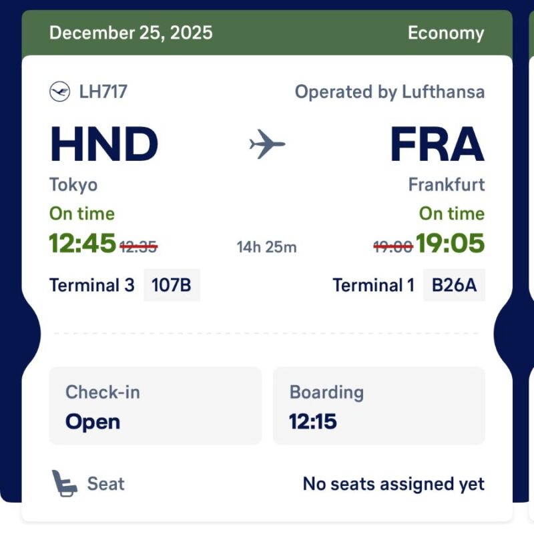Click "No seats assigned yet" text
This screenshot has width=534, height=534.
coord(394,483)
